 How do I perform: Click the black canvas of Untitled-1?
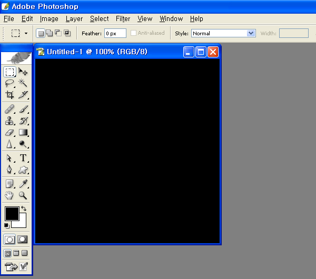click(x=127, y=151)
